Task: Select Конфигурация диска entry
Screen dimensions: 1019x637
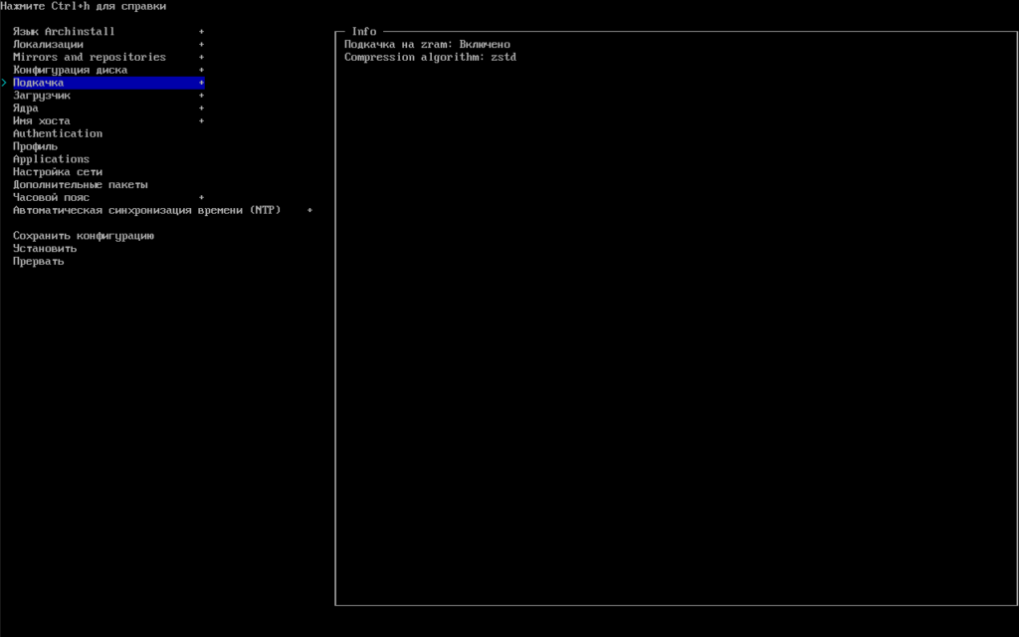Action: (x=70, y=71)
